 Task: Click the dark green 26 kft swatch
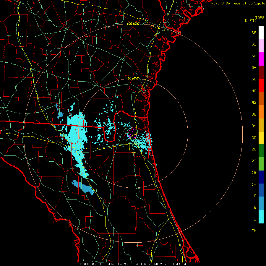(x=261, y=150)
